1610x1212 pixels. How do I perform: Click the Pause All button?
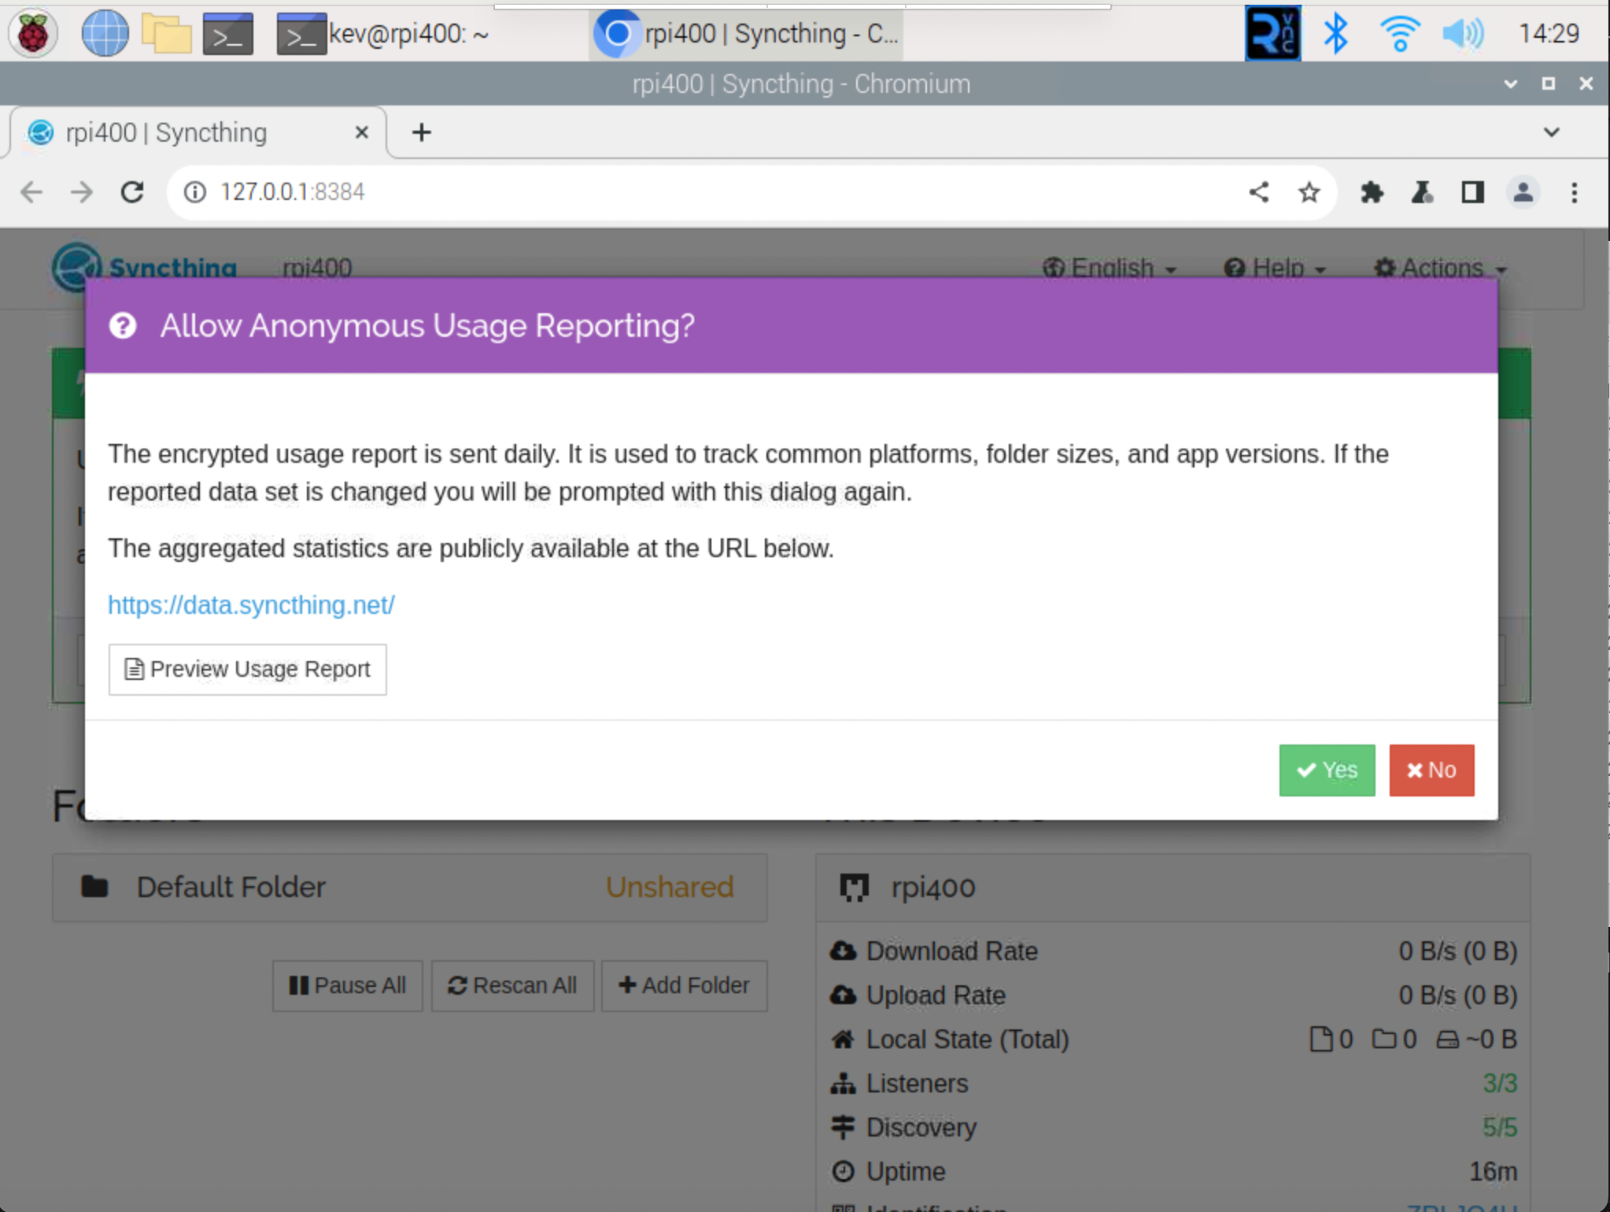tap(345, 984)
